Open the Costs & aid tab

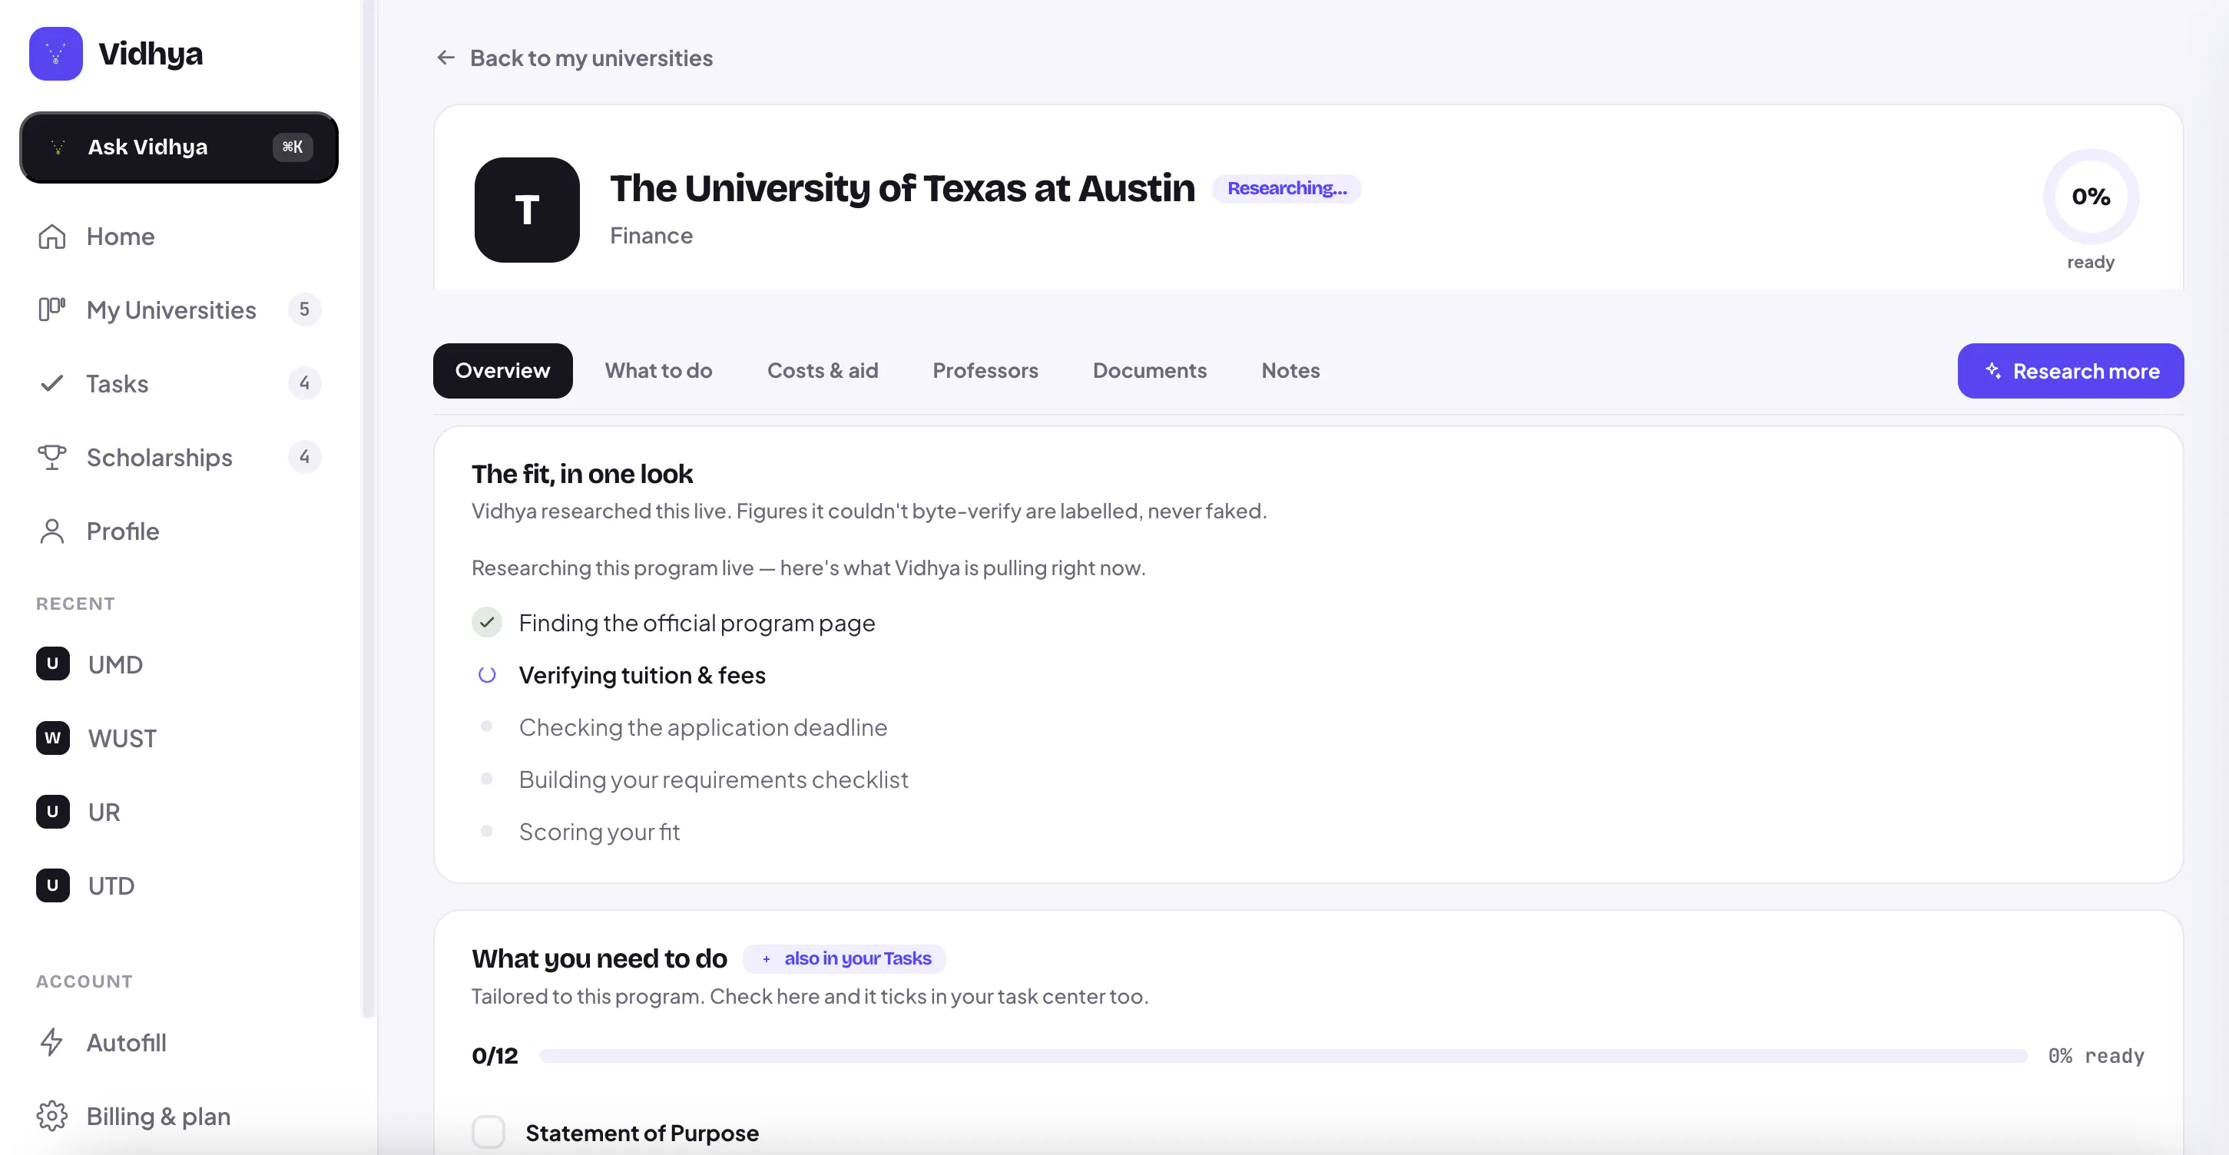(x=823, y=371)
